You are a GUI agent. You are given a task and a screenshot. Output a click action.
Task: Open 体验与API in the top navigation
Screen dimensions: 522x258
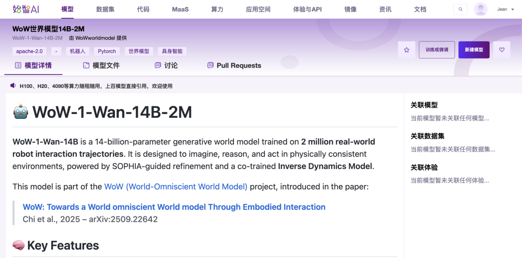(307, 9)
